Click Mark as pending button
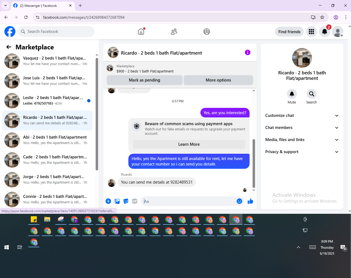The height and width of the screenshot is (278, 351). click(144, 80)
